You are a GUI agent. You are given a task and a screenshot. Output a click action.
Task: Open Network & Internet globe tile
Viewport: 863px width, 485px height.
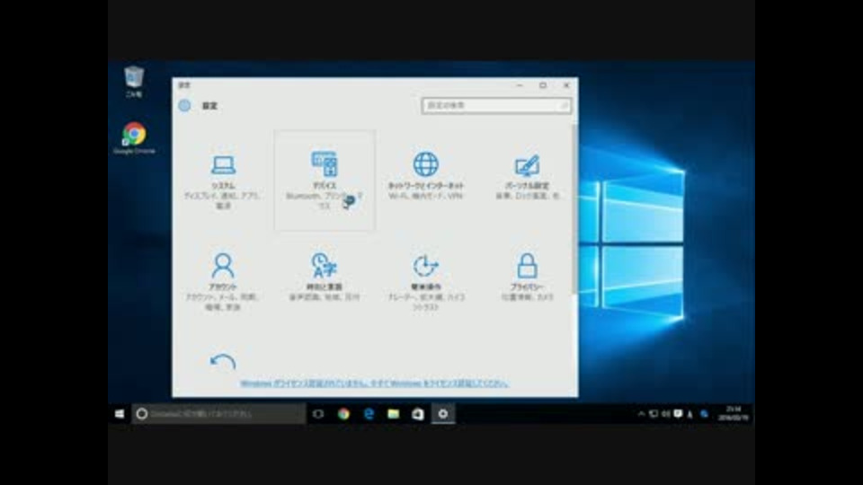pos(425,181)
